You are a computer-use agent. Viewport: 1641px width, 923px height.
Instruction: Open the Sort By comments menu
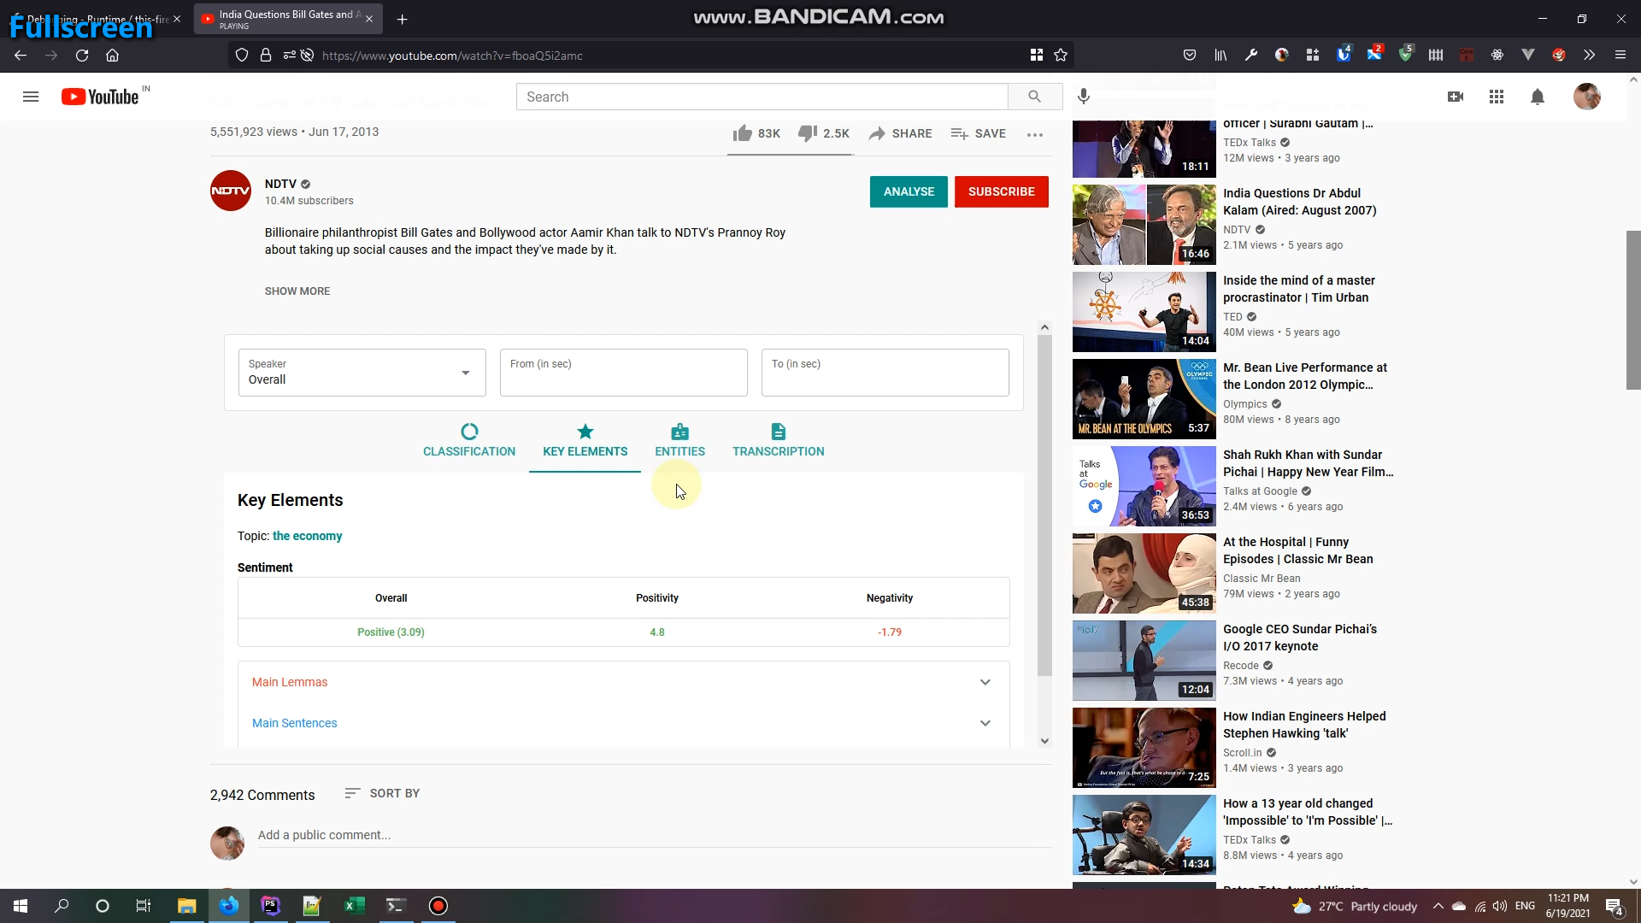(382, 793)
